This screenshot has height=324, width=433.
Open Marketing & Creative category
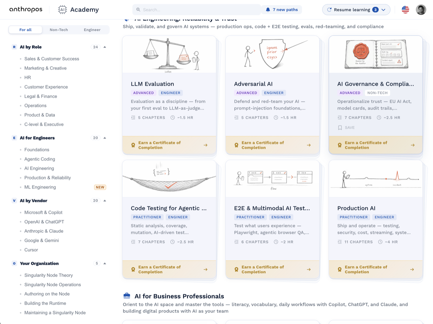coord(45,68)
